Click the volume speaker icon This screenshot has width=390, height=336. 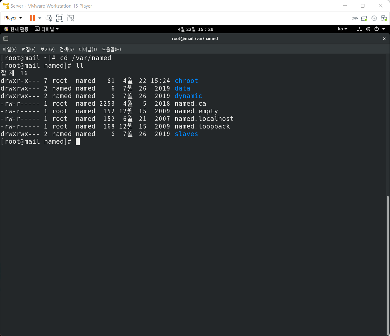click(368, 29)
